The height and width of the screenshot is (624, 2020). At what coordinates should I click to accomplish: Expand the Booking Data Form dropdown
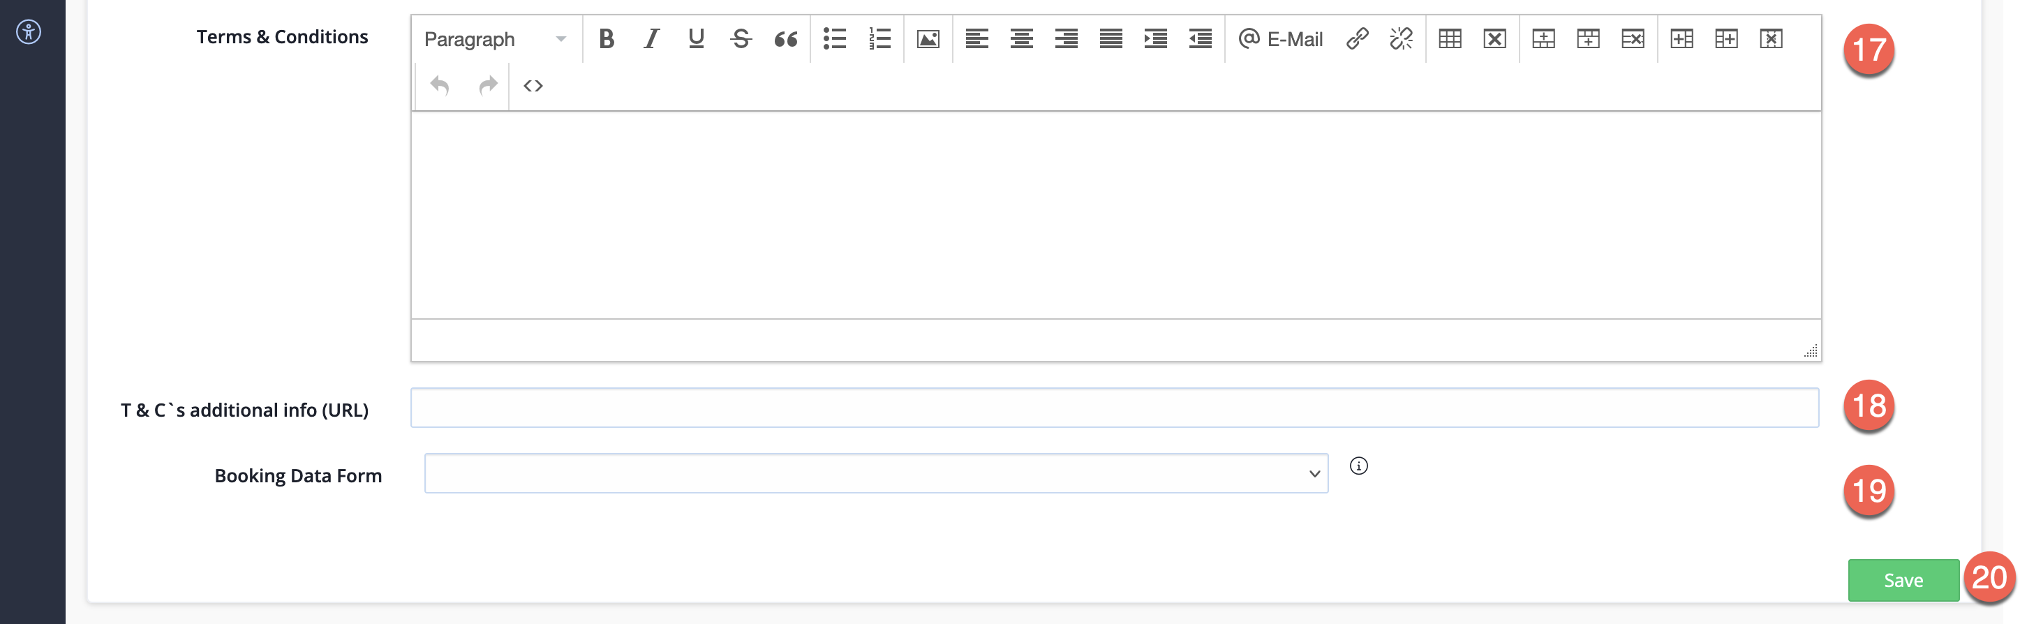[x=876, y=473]
